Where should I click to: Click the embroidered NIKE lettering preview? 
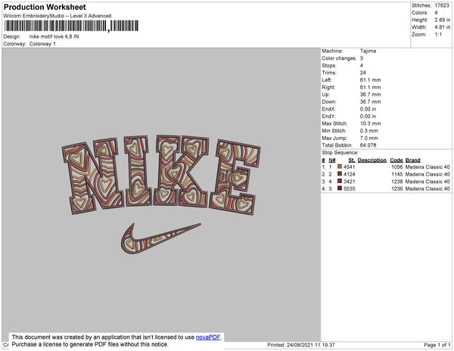point(161,175)
